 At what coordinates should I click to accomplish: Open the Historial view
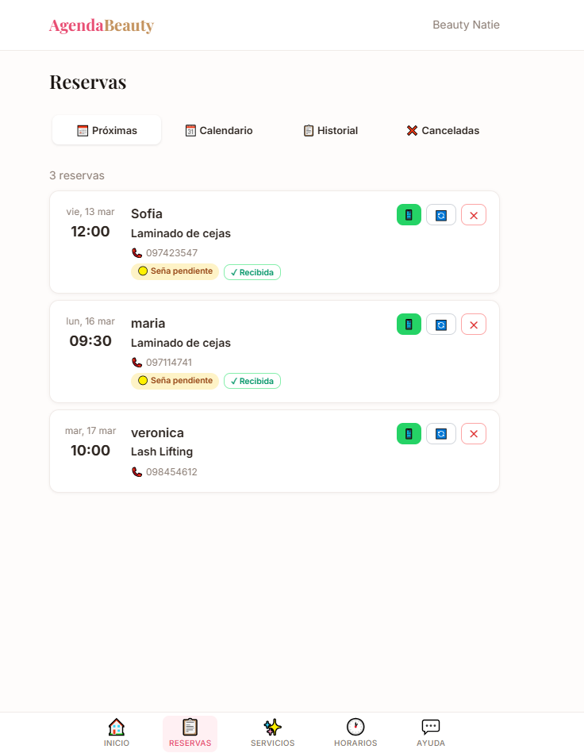click(330, 130)
